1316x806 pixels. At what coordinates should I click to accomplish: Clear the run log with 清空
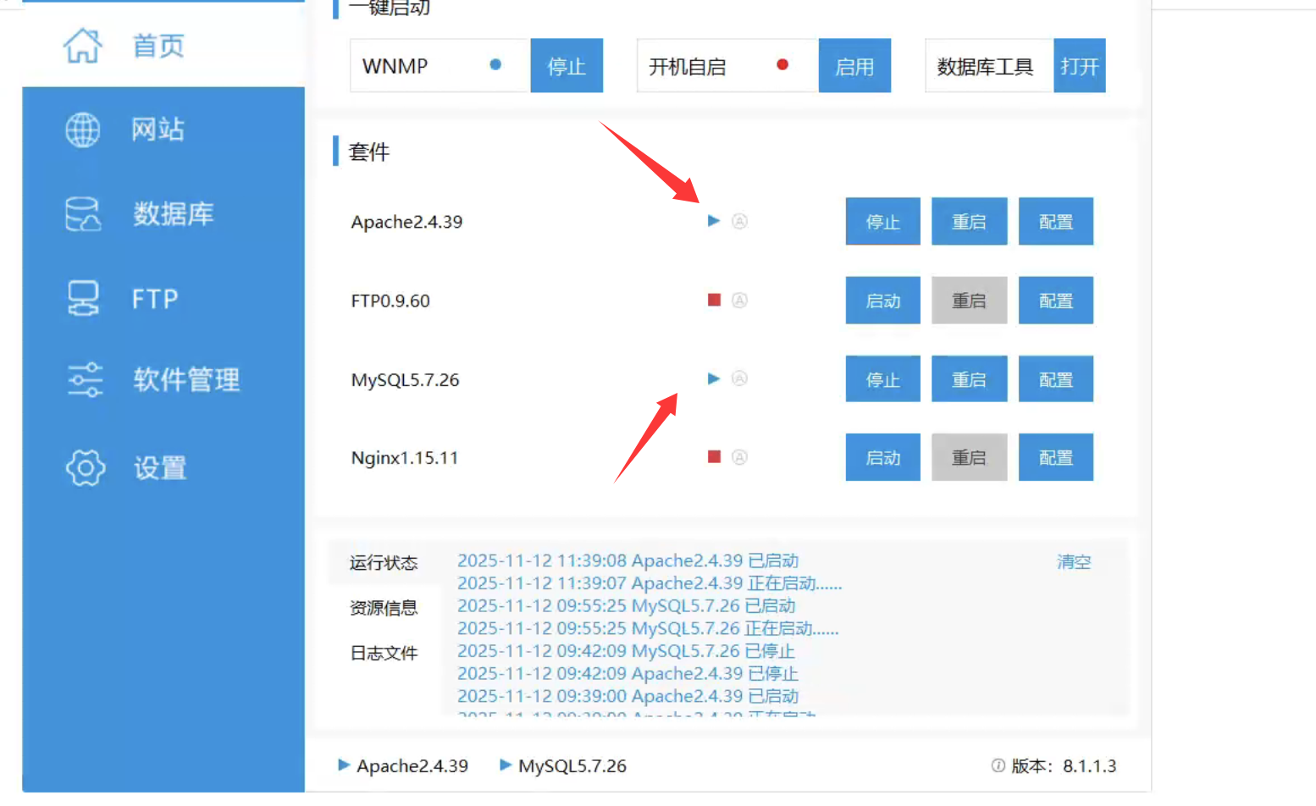(1073, 562)
